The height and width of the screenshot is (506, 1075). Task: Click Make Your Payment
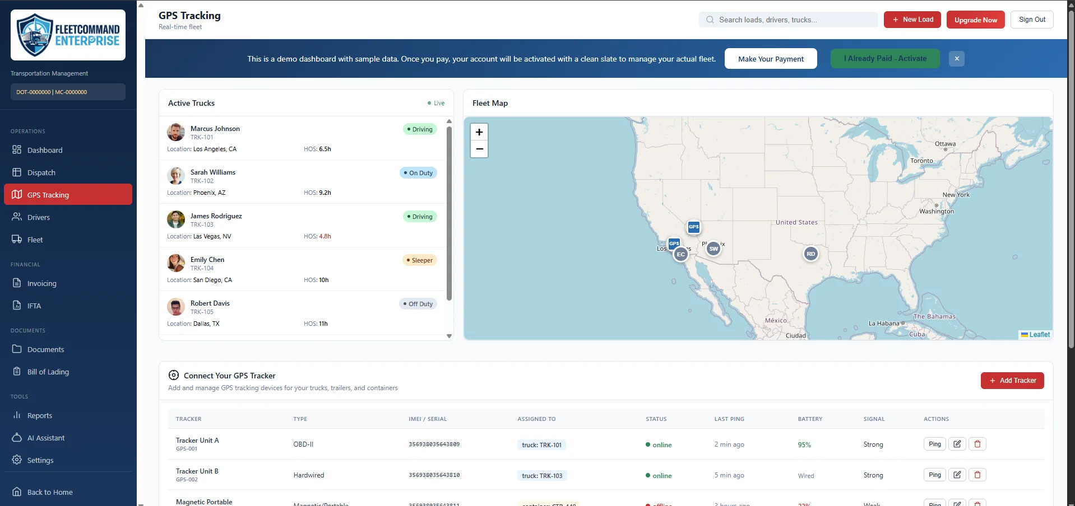(x=771, y=59)
